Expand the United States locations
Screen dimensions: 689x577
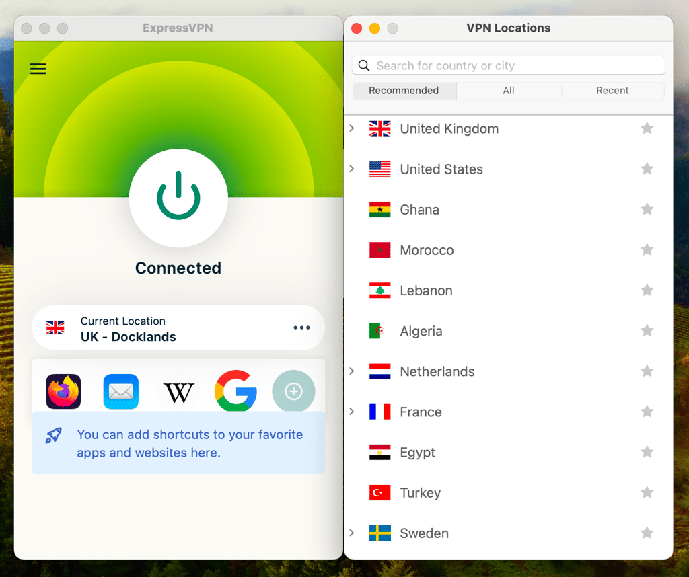(351, 169)
